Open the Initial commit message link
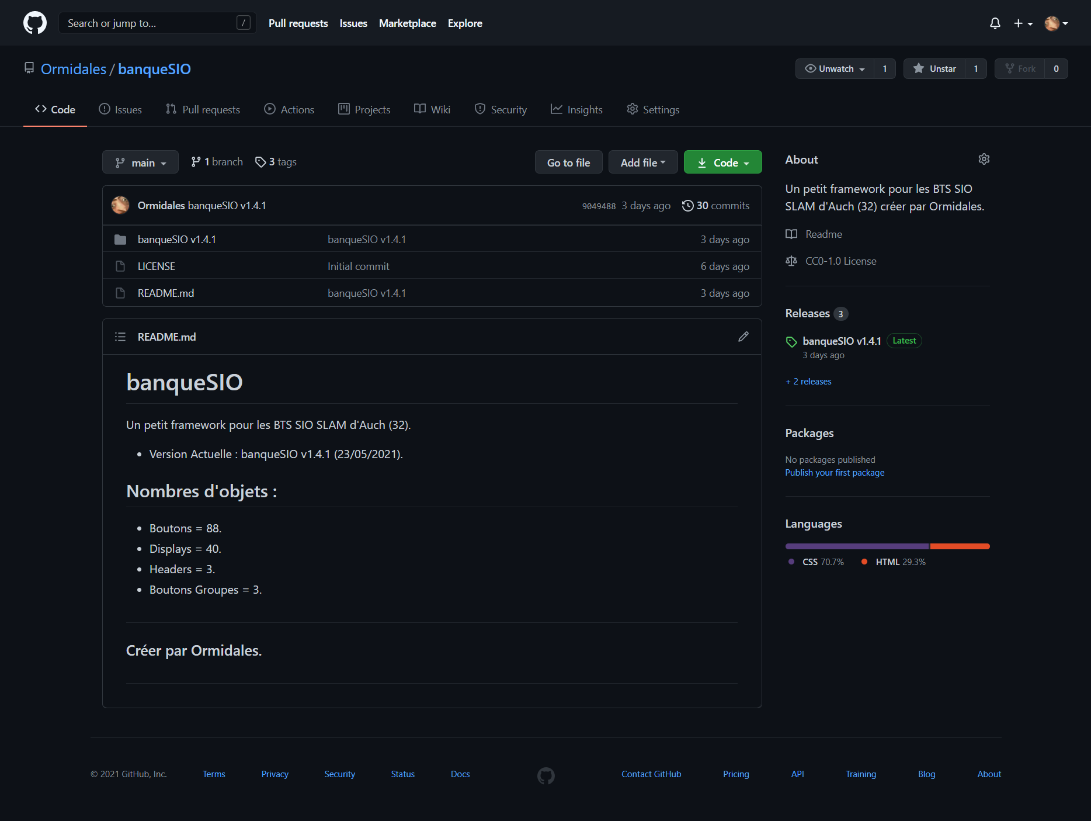 pyautogui.click(x=359, y=266)
